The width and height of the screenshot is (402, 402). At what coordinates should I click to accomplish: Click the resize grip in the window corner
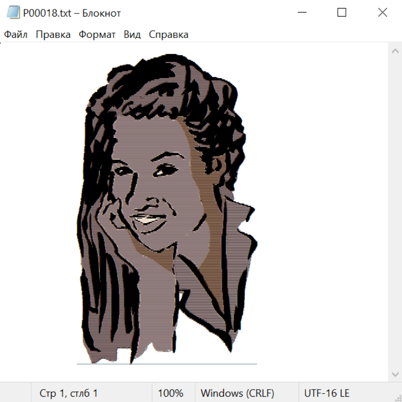click(x=398, y=398)
